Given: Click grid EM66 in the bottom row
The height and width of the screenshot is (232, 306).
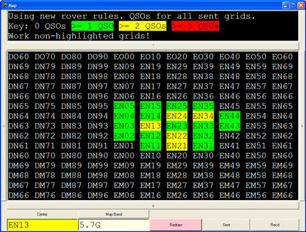Looking at the screenshot, I should (x=282, y=195).
